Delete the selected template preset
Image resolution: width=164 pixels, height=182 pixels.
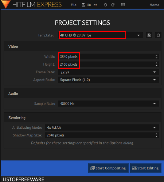click(158, 35)
